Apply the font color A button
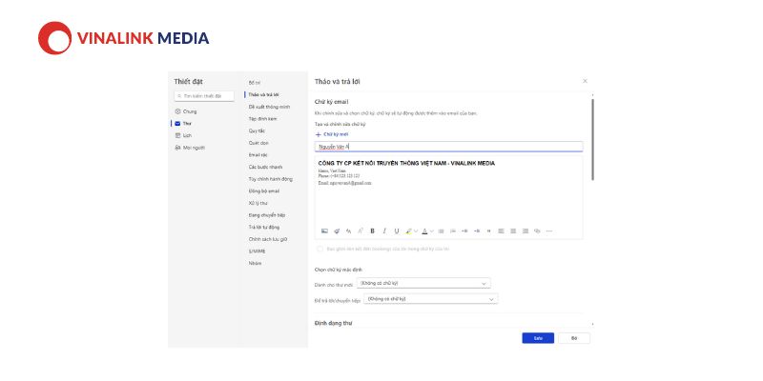 (424, 231)
